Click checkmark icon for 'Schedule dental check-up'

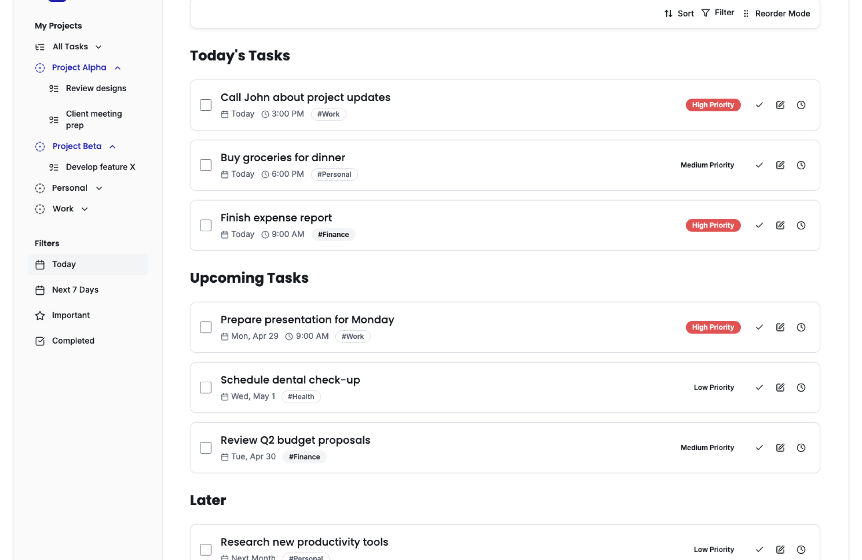[759, 387]
